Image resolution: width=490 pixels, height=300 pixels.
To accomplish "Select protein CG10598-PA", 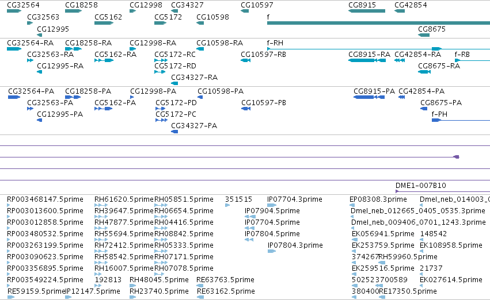I will [221, 91].
